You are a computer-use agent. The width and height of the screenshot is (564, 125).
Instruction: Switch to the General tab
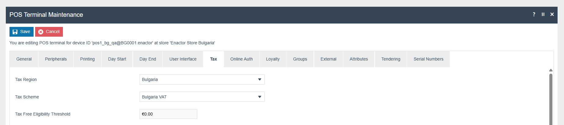tap(24, 59)
